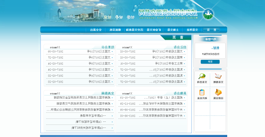Screen dimensions: 265x137
Task: Open 土地交易 navigation item
Action: point(173,30)
